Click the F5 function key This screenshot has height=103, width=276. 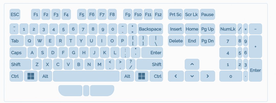click(82, 15)
